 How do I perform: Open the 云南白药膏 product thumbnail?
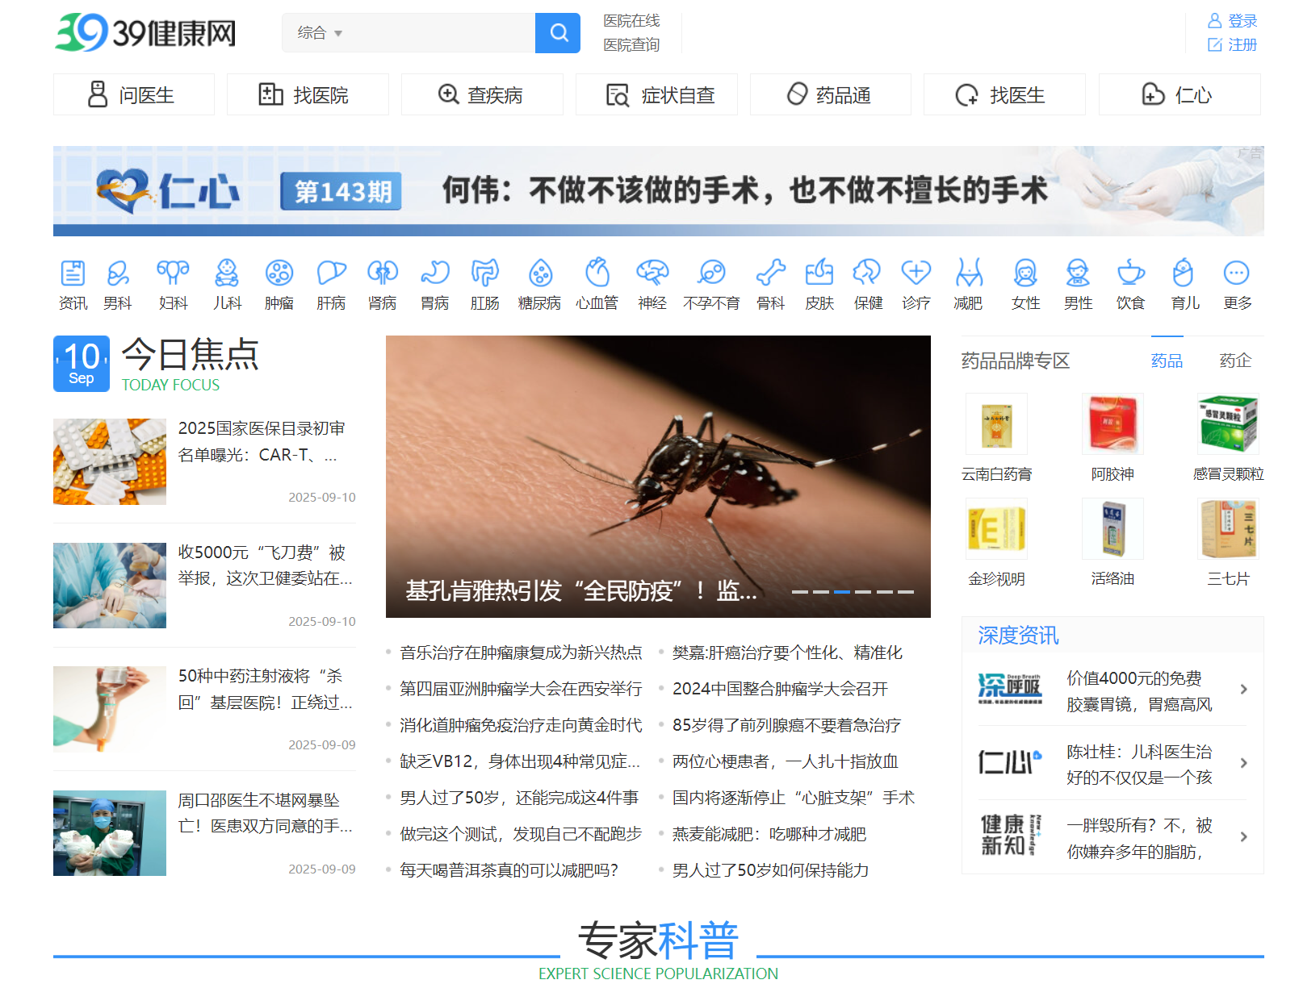(996, 424)
